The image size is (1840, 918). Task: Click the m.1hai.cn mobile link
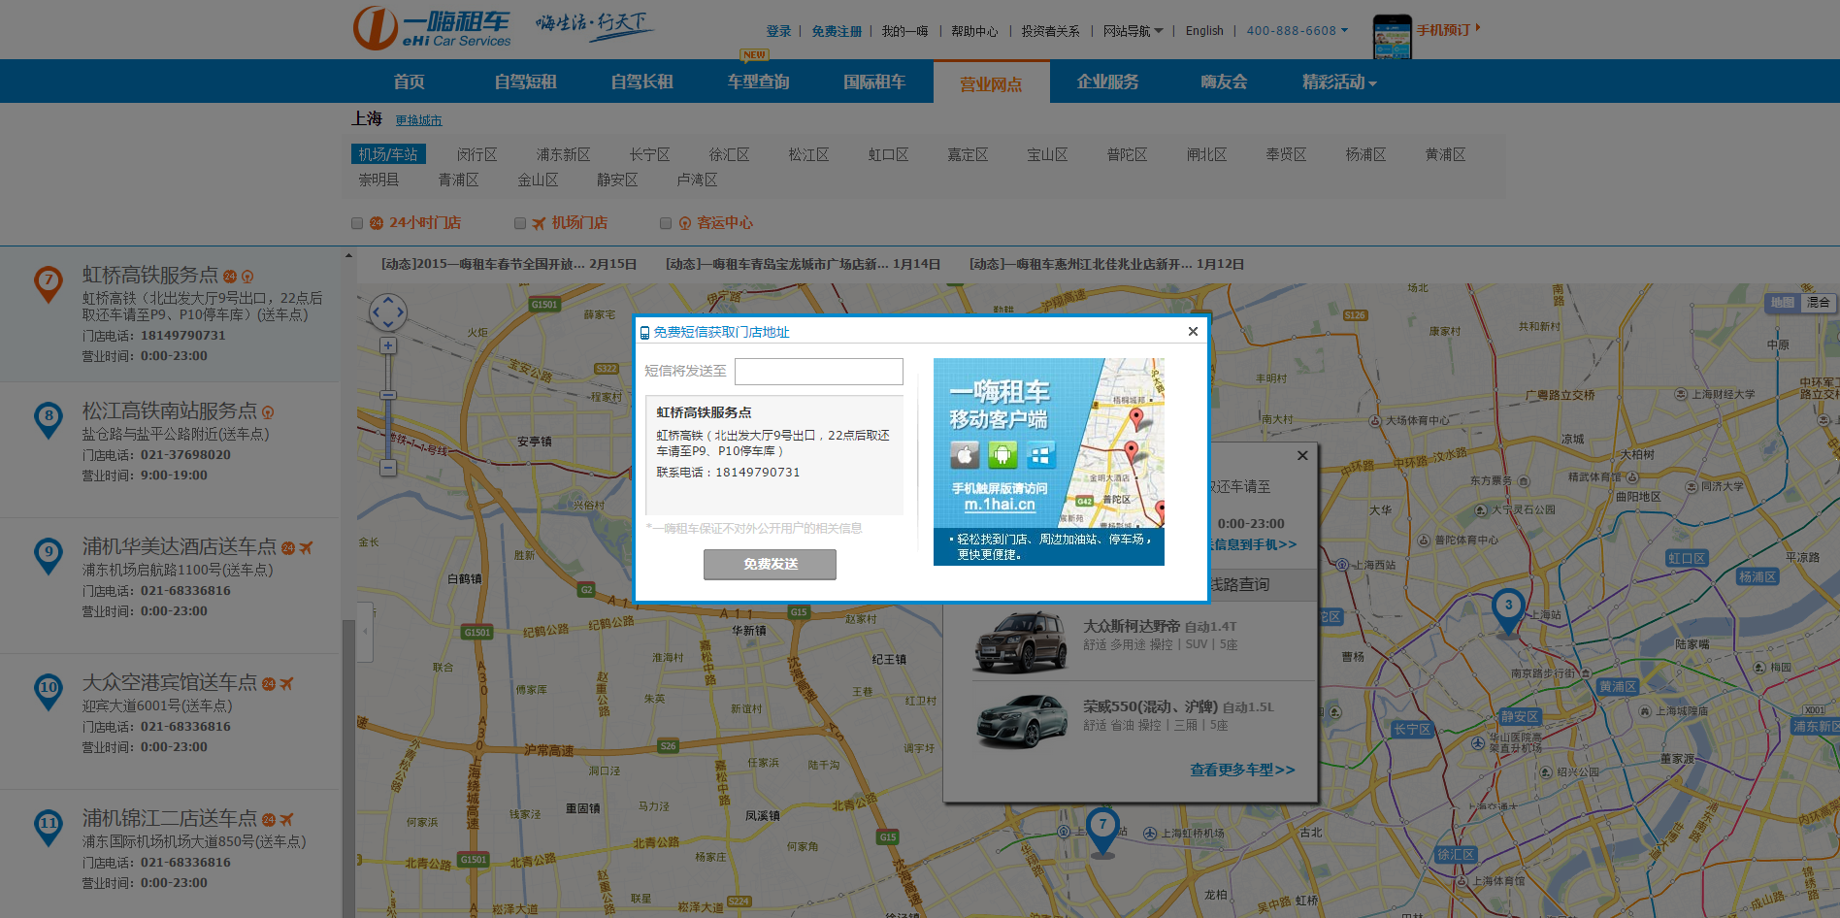[x=1000, y=505]
